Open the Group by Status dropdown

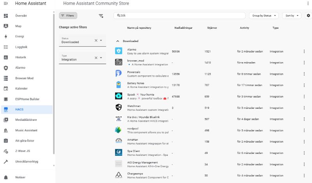click(x=264, y=16)
